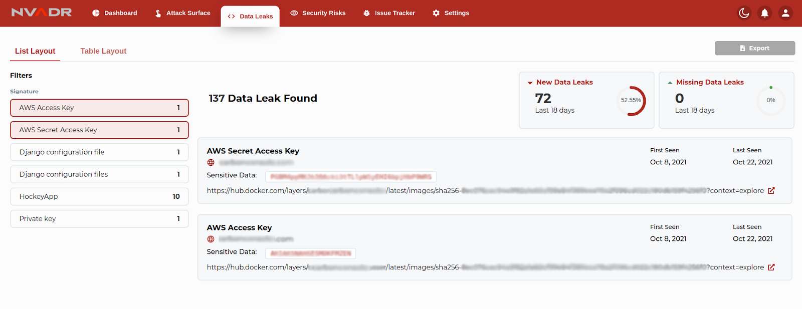Open the AWS Secret Access Key external link icon
802x309 pixels.
click(x=771, y=191)
